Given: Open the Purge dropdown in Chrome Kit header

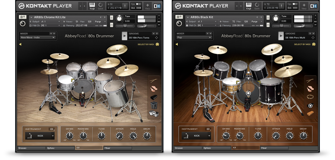Looking at the screenshot, I should pyautogui.click(x=101, y=21).
